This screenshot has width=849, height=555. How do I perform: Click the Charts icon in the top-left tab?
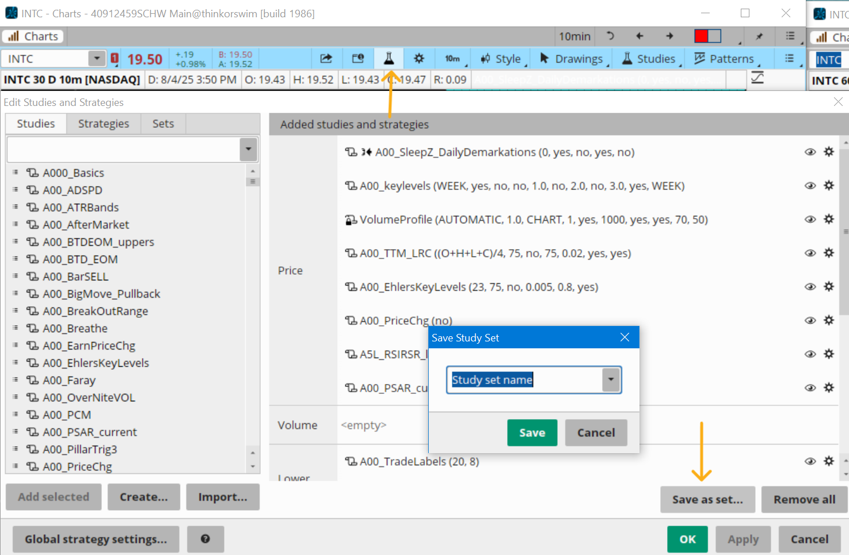pyautogui.click(x=14, y=36)
